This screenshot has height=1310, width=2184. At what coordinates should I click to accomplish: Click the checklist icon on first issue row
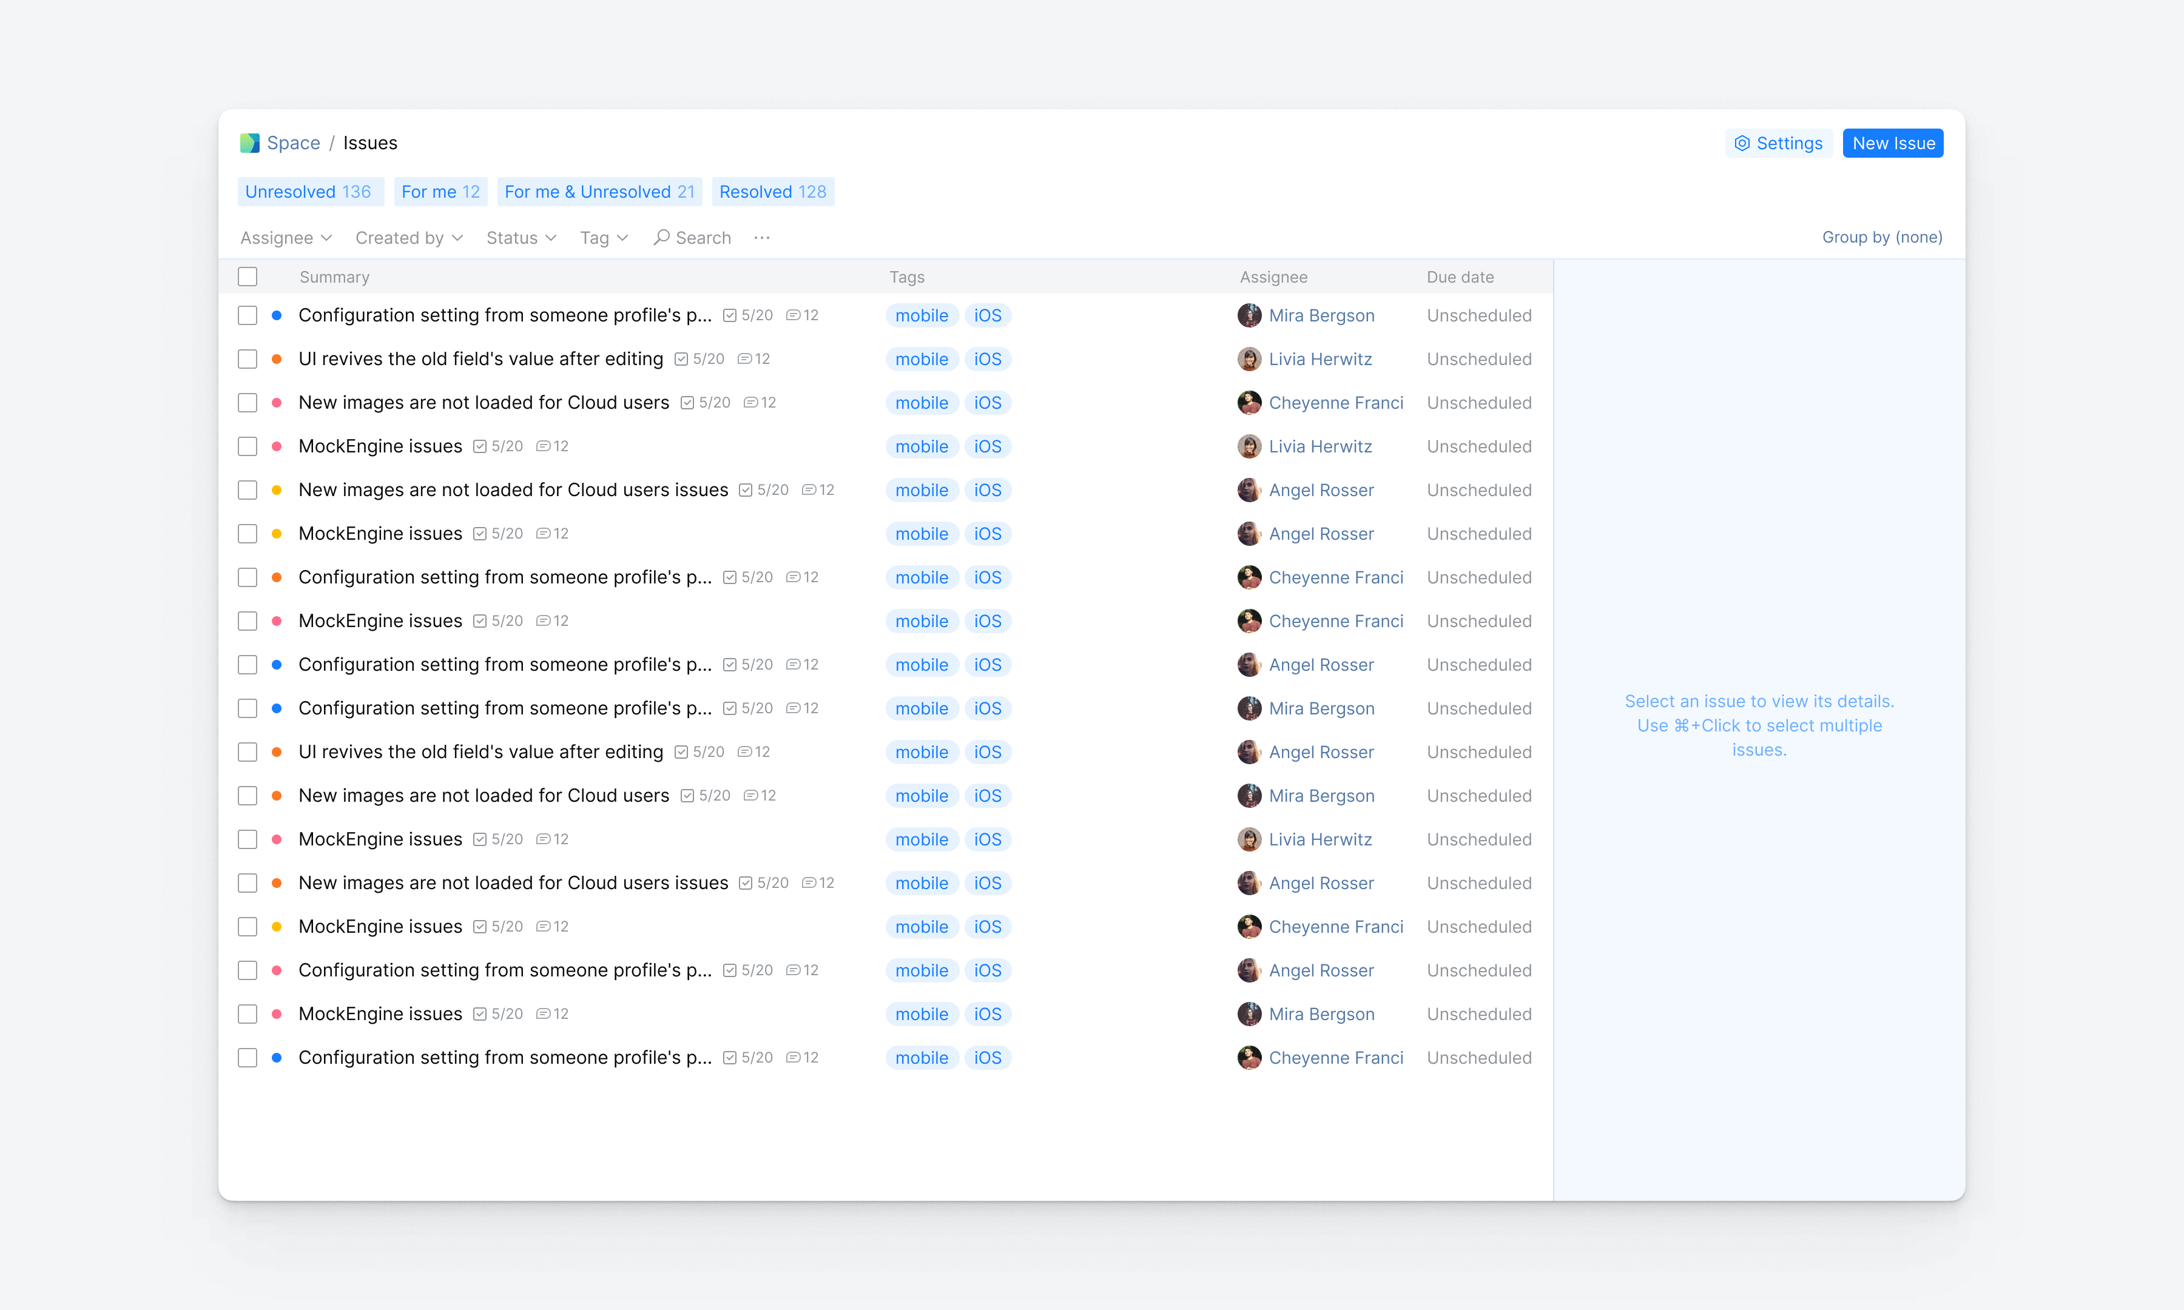[729, 315]
